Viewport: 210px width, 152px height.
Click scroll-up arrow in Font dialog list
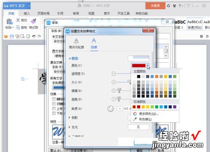[x=166, y=46]
